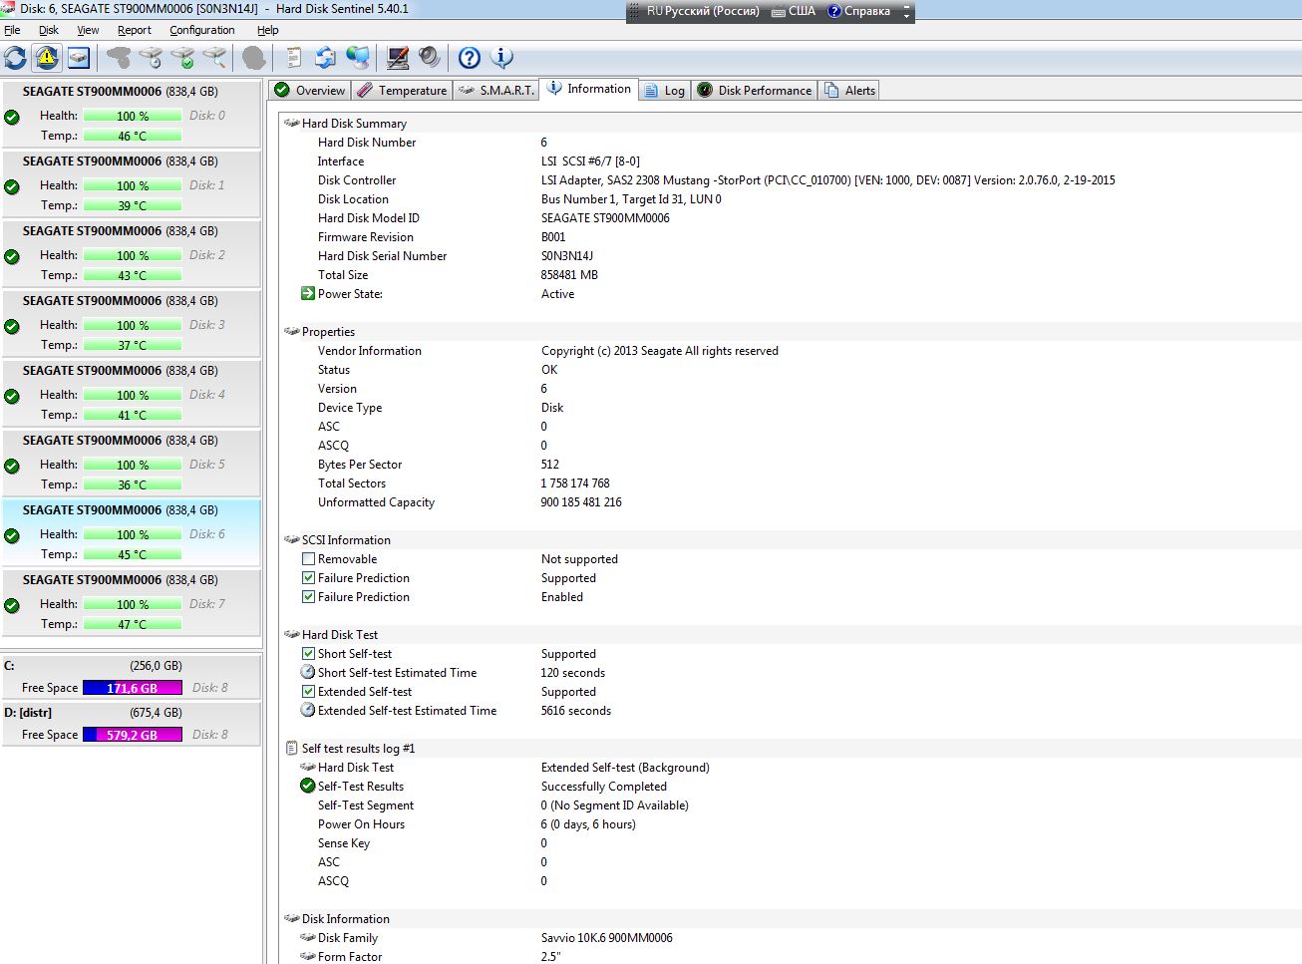
Task: Click the Short Self-test Estimated Time clock icon
Action: (x=308, y=672)
